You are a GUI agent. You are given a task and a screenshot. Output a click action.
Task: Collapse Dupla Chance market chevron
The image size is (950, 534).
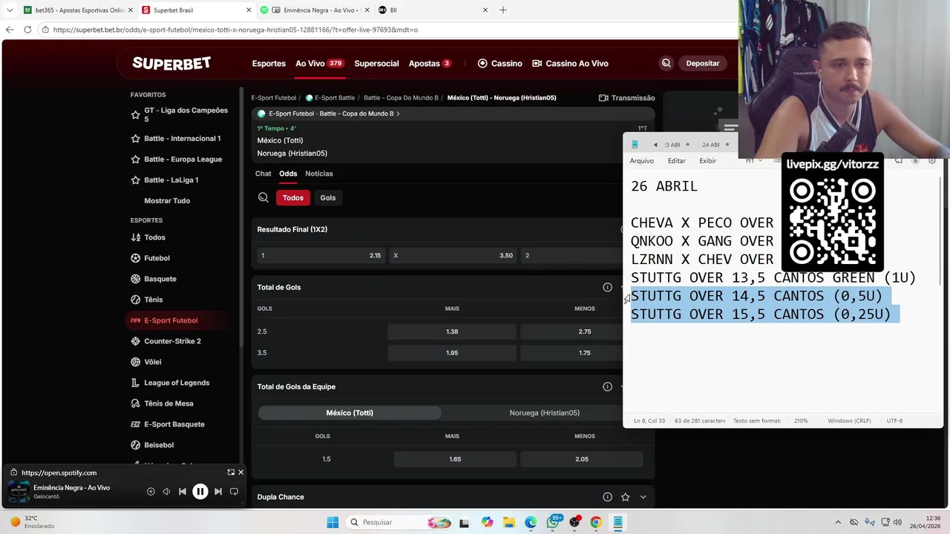pos(643,497)
